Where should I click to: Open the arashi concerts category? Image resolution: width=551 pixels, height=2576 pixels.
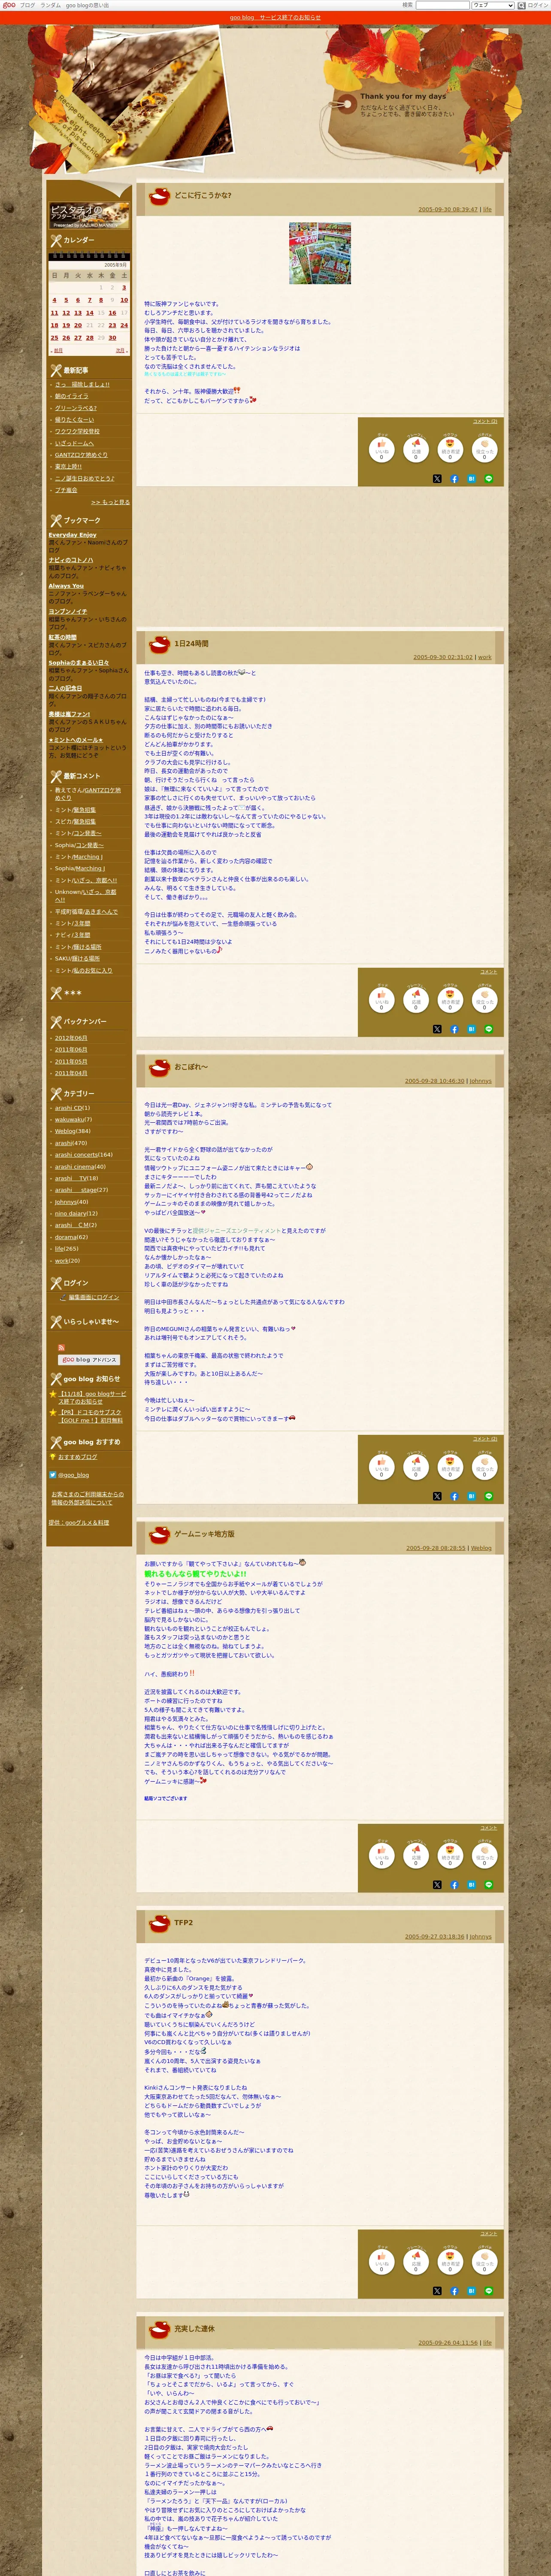coord(76,1155)
